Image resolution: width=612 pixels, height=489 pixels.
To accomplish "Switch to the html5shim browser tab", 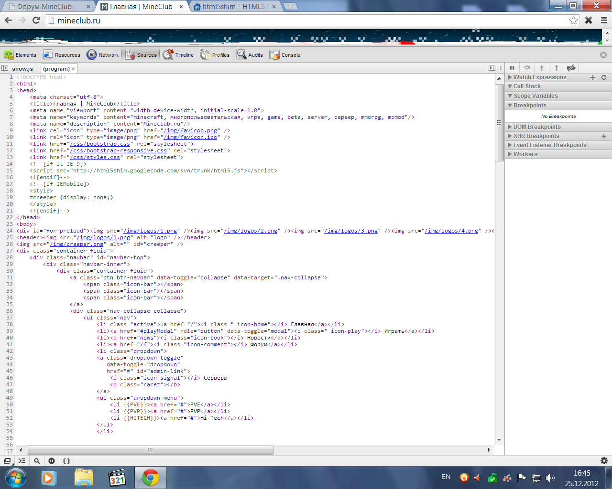I will 234,7.
